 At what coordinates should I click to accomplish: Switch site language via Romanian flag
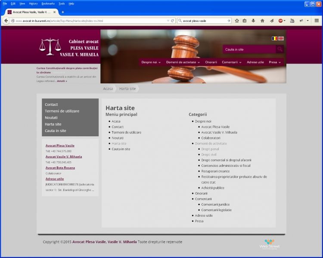point(274,38)
